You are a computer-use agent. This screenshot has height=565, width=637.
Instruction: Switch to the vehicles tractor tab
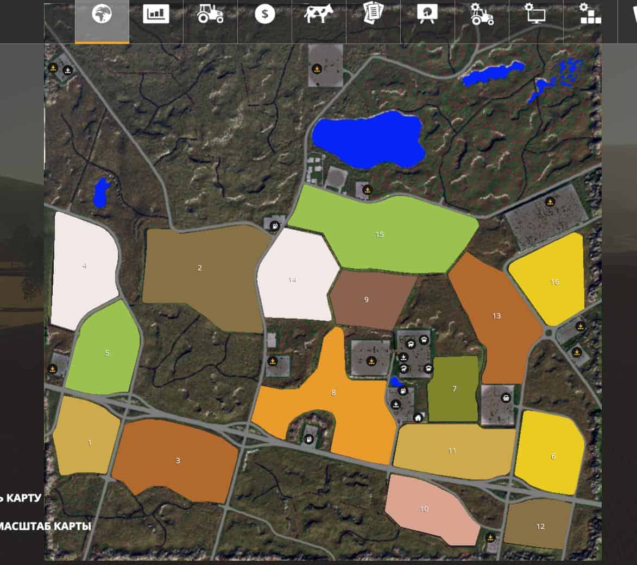[x=210, y=15]
